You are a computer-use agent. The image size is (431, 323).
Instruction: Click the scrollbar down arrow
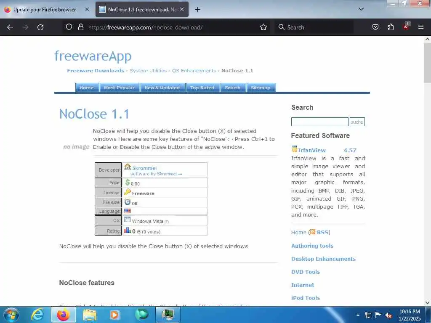[x=427, y=303]
